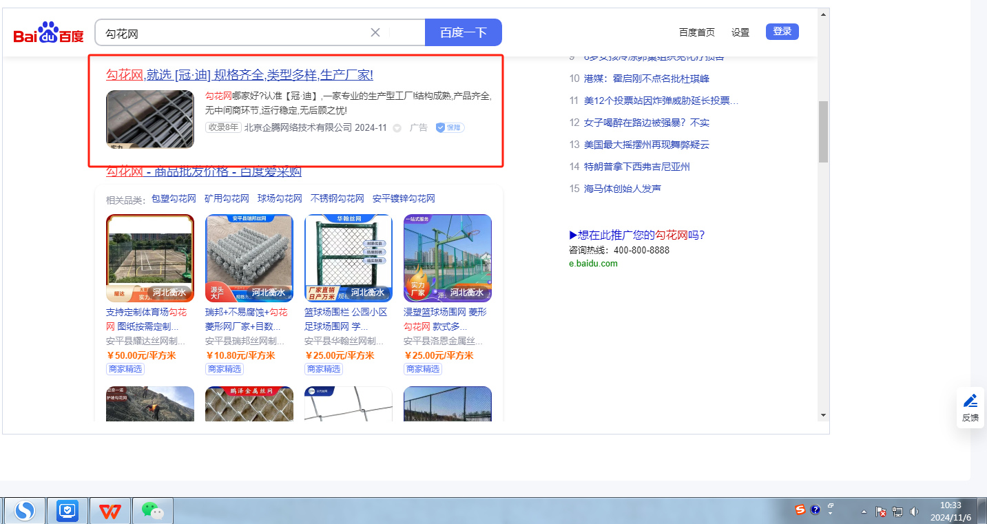Open Sogou browser from the taskbar
The image size is (987, 524).
25,511
